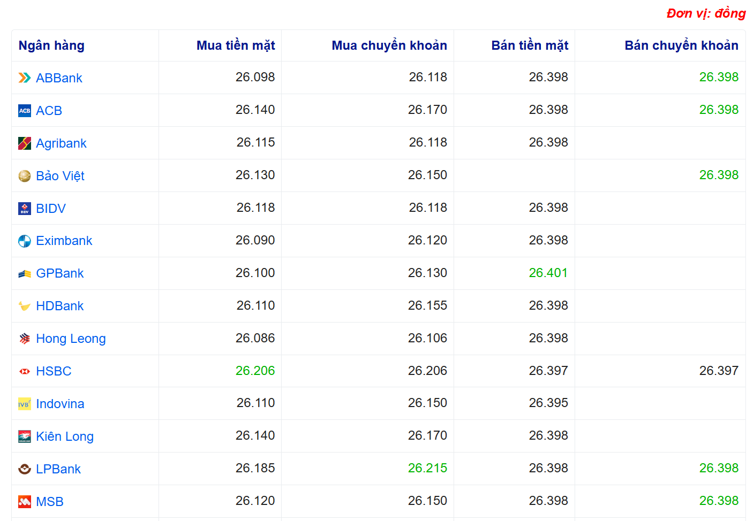Click the ACB bank logo icon
754x521 pixels.
[25, 111]
